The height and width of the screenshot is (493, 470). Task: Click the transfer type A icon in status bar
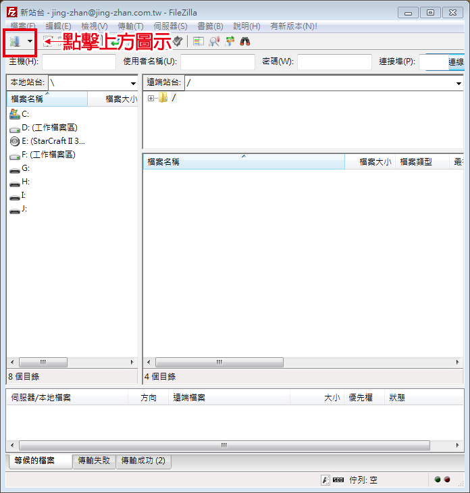tap(325, 479)
